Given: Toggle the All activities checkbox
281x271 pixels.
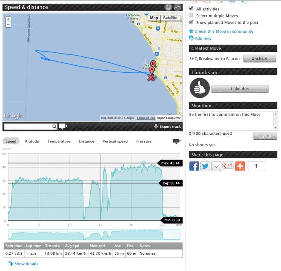Looking at the screenshot, I should (191, 9).
